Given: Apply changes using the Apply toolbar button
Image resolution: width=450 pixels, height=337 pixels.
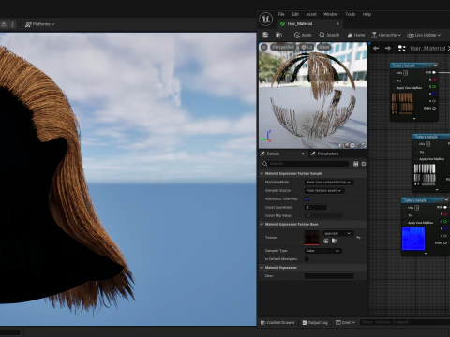Looking at the screenshot, I should point(303,35).
